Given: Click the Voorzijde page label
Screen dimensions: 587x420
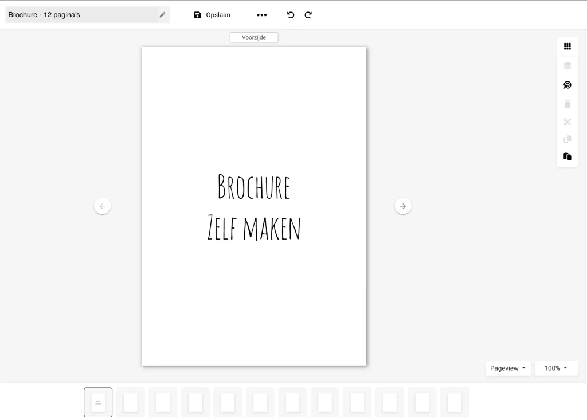Looking at the screenshot, I should pos(254,37).
